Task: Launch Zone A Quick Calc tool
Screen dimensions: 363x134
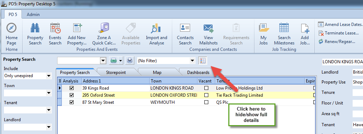Action: click(104, 28)
